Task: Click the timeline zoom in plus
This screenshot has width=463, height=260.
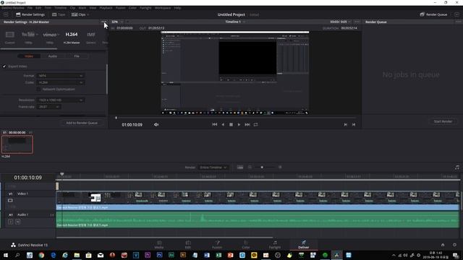Action: [280, 167]
